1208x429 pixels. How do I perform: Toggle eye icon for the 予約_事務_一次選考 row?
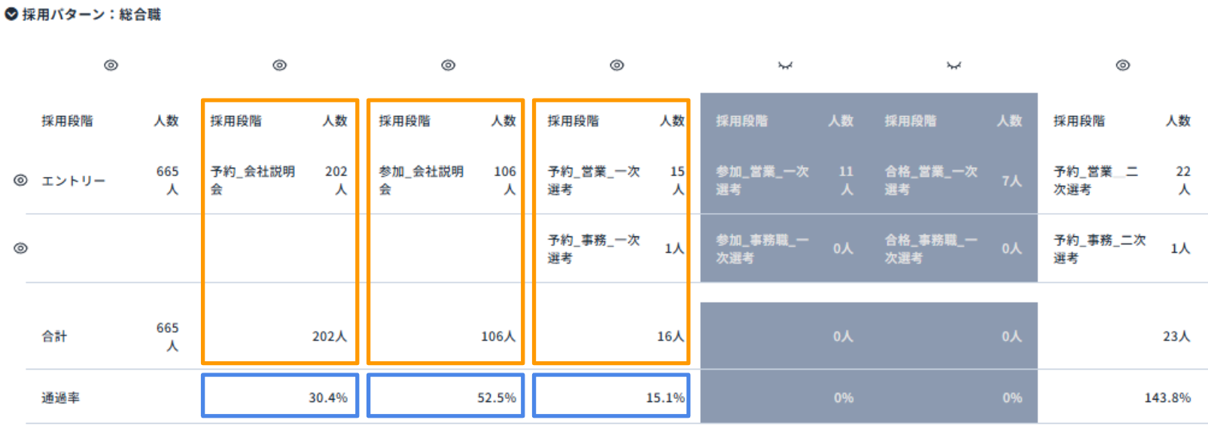(x=20, y=248)
